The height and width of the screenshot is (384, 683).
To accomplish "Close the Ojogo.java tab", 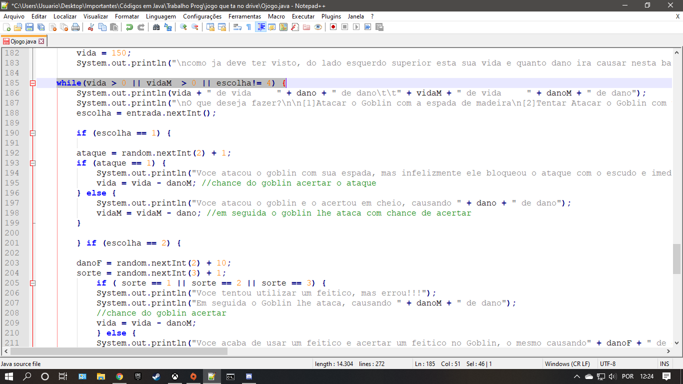I will 41,41.
